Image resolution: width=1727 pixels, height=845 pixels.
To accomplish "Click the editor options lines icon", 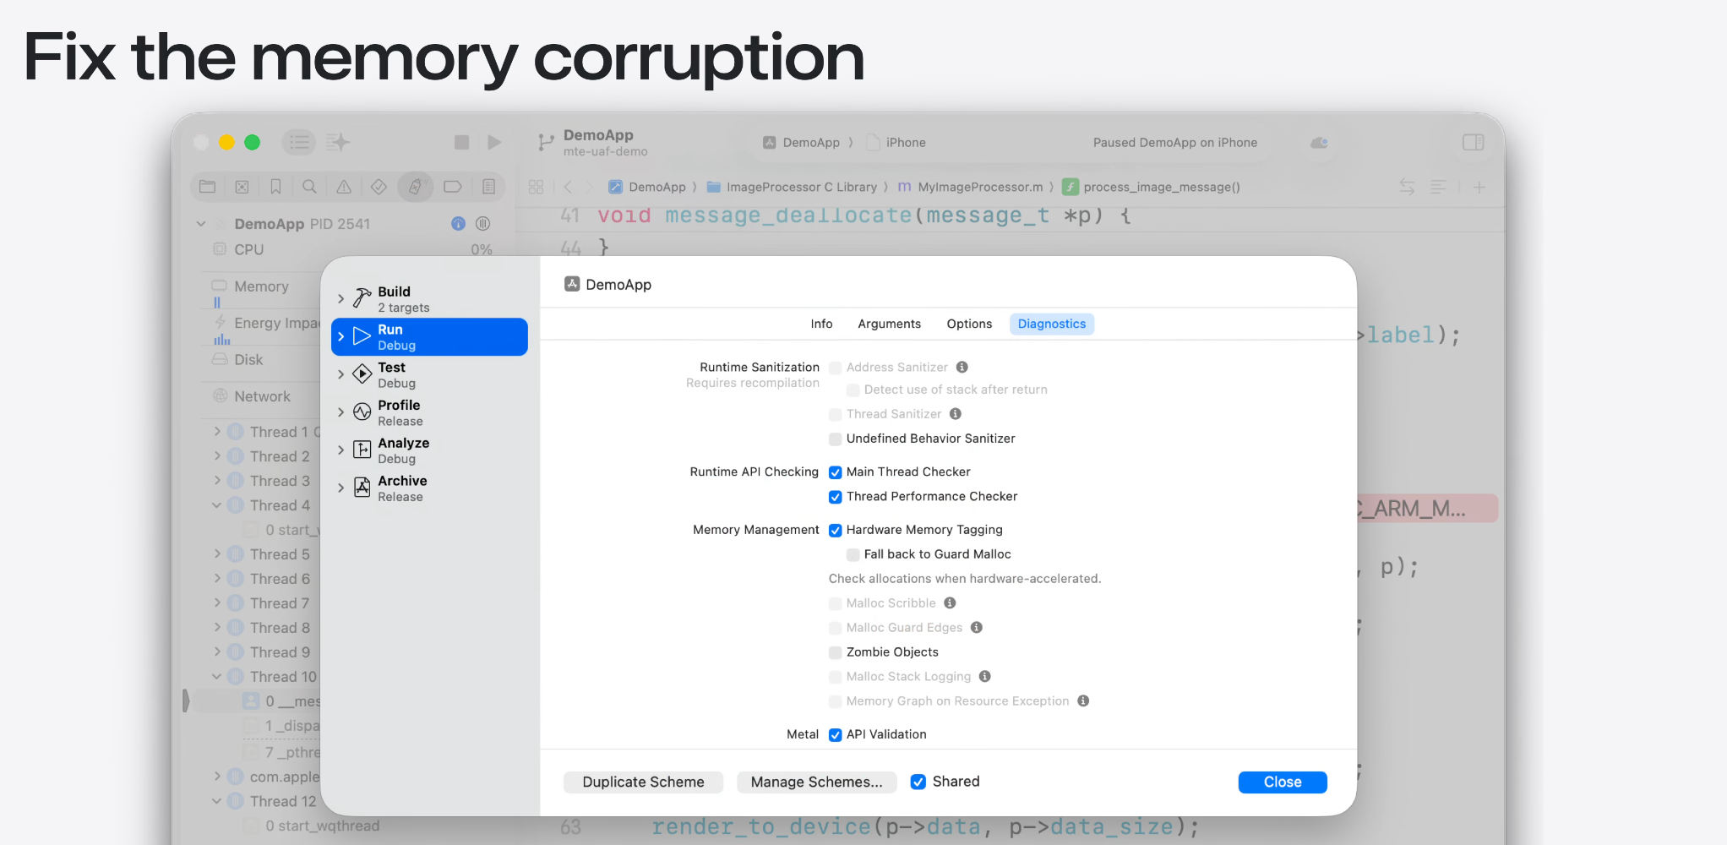I will pos(1438,187).
